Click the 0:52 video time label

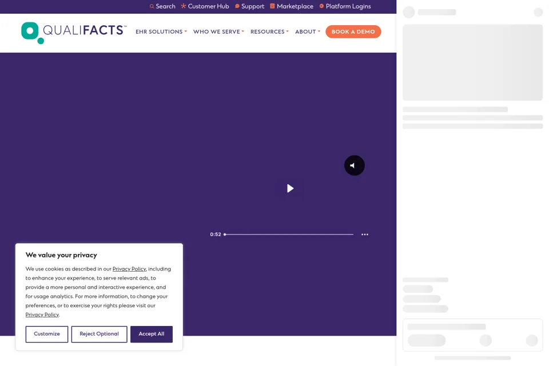(216, 234)
